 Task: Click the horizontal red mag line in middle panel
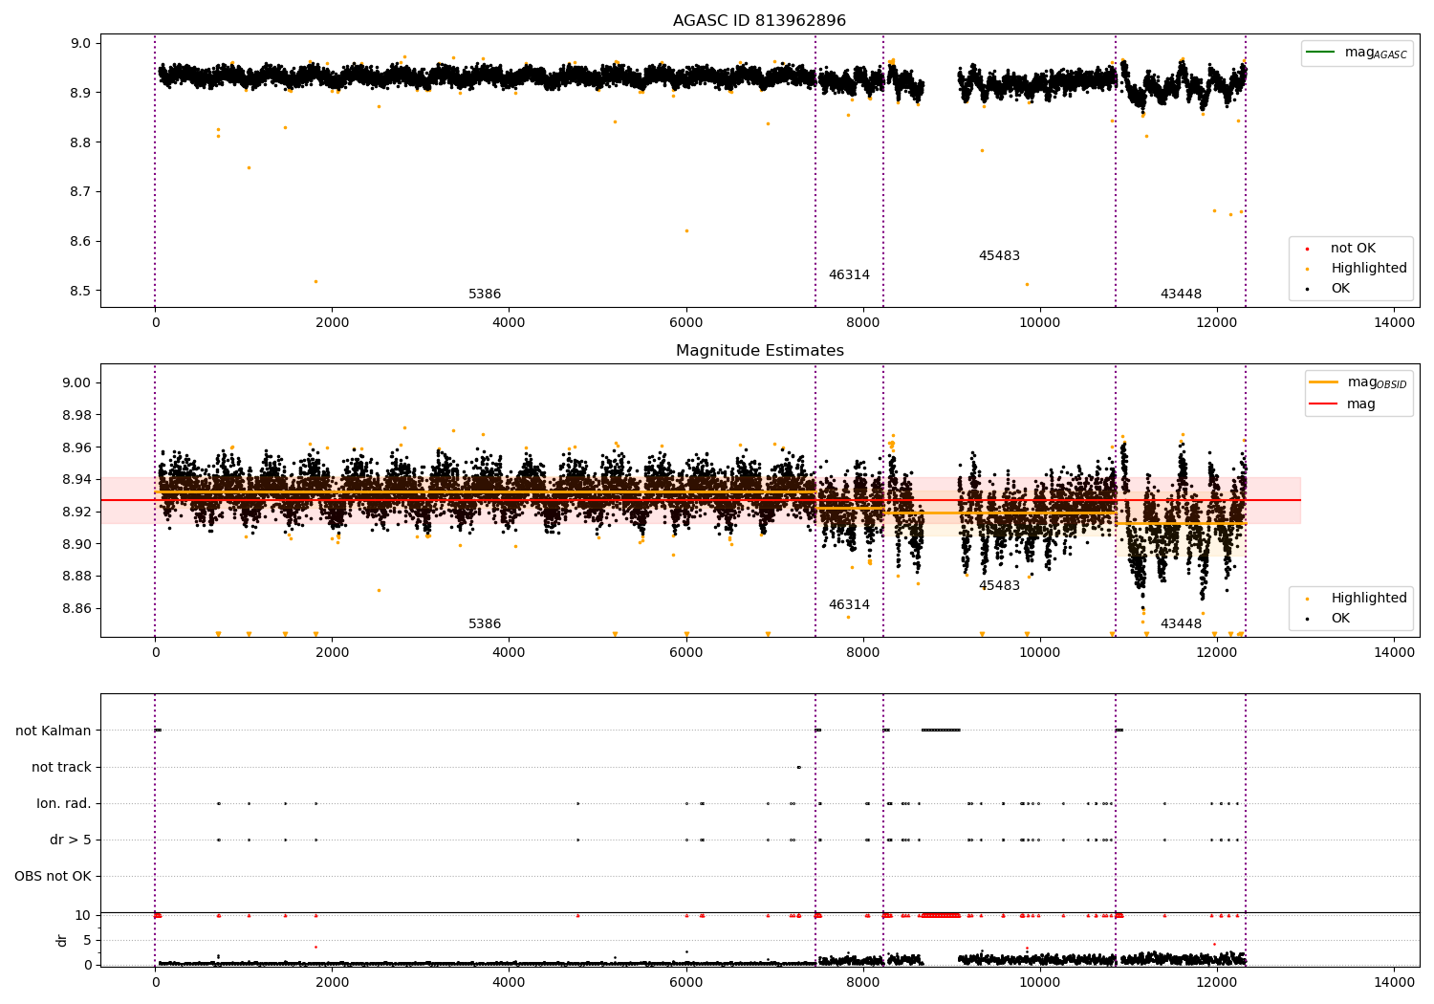pyautogui.click(x=701, y=500)
